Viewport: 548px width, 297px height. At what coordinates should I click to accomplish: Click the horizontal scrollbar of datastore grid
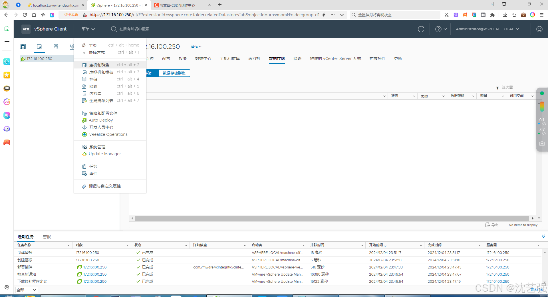tap(332, 219)
